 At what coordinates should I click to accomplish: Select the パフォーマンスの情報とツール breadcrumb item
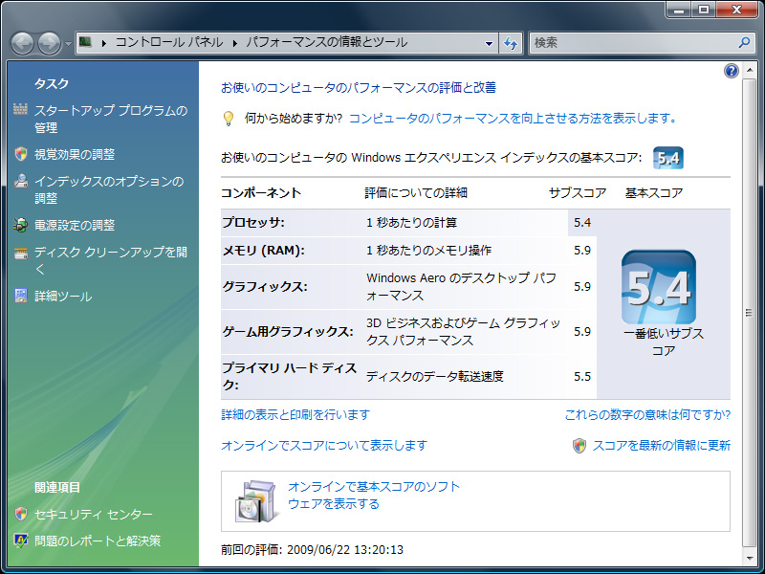[x=326, y=43]
